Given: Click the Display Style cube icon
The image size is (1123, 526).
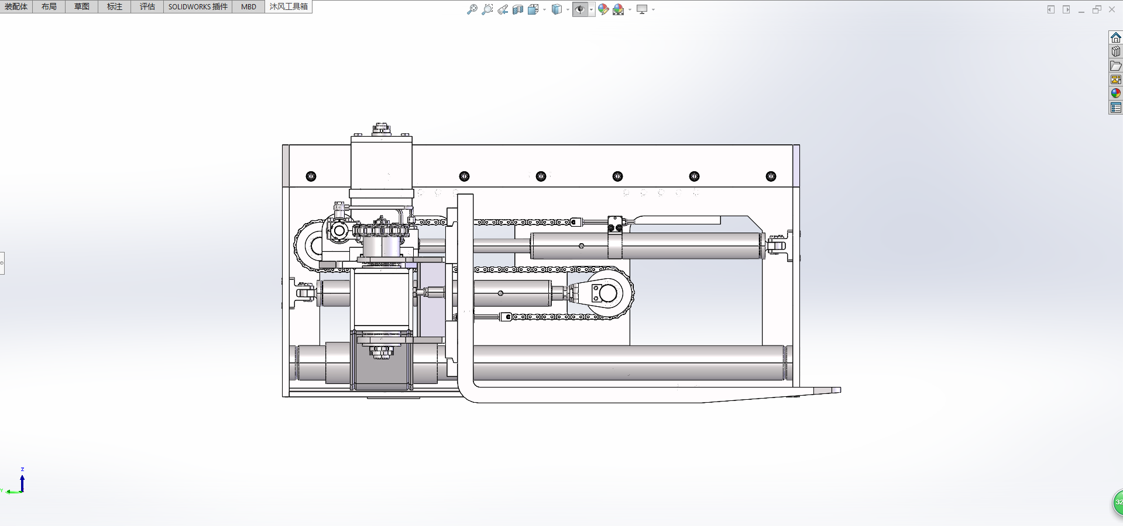Looking at the screenshot, I should coord(557,9).
